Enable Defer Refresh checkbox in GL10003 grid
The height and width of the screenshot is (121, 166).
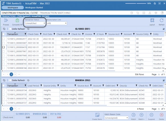[10, 29]
